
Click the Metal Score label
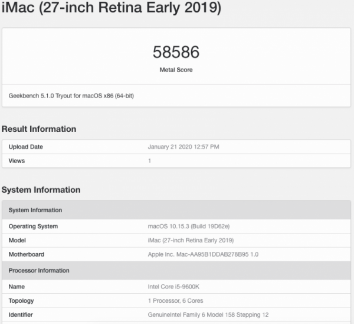[176, 70]
